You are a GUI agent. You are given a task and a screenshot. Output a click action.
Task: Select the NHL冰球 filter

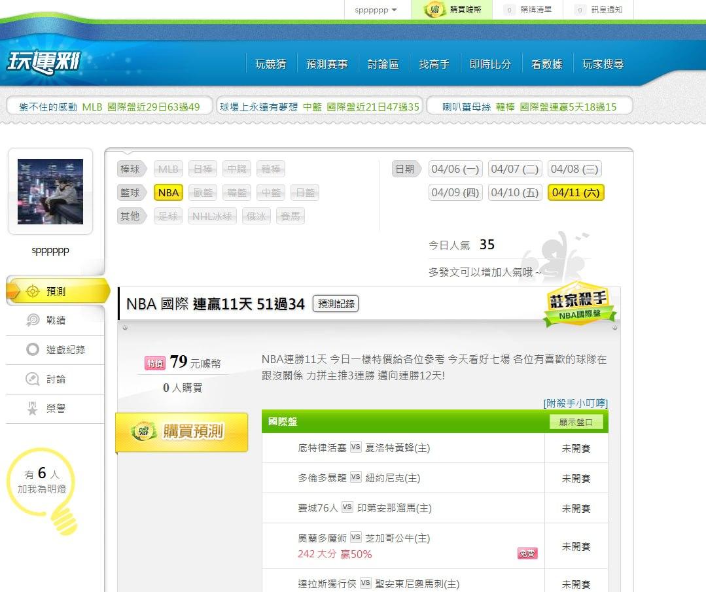[x=212, y=216]
